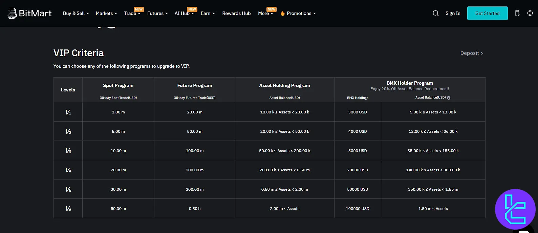Click the mobile app download icon
Image resolution: width=538 pixels, height=233 pixels.
517,13
